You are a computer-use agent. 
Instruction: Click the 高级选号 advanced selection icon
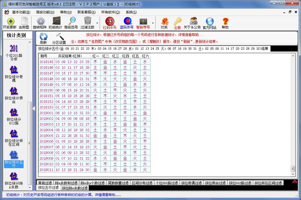click(x=71, y=23)
